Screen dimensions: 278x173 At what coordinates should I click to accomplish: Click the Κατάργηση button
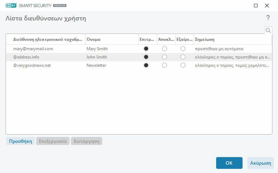(x=87, y=141)
